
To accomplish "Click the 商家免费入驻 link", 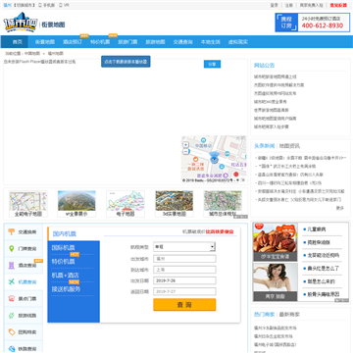I will click(x=311, y=5).
